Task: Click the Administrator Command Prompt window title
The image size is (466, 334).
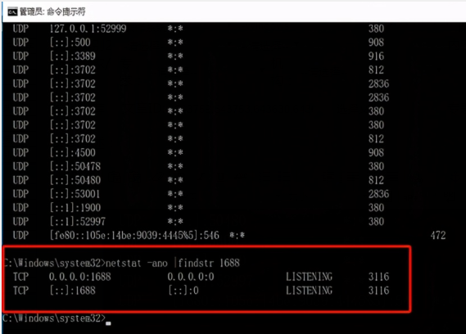Action: [52, 11]
